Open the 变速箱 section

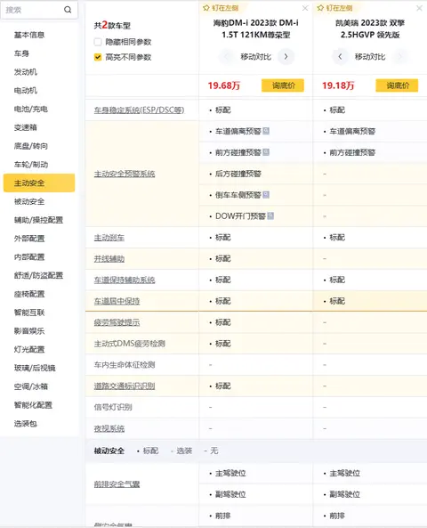(25, 127)
